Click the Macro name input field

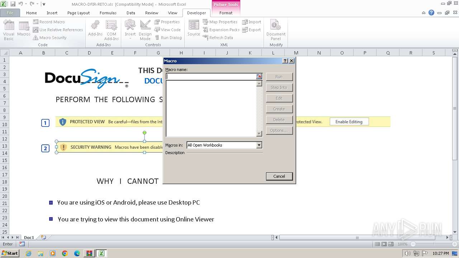[211, 76]
